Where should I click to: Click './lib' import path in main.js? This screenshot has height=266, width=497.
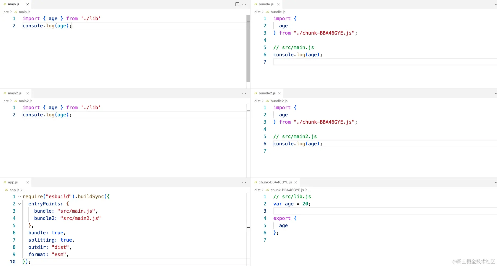[91, 19]
